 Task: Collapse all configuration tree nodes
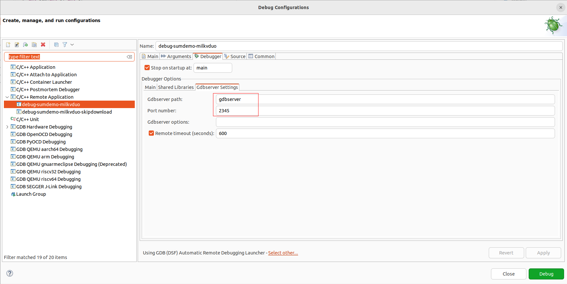coord(56,45)
